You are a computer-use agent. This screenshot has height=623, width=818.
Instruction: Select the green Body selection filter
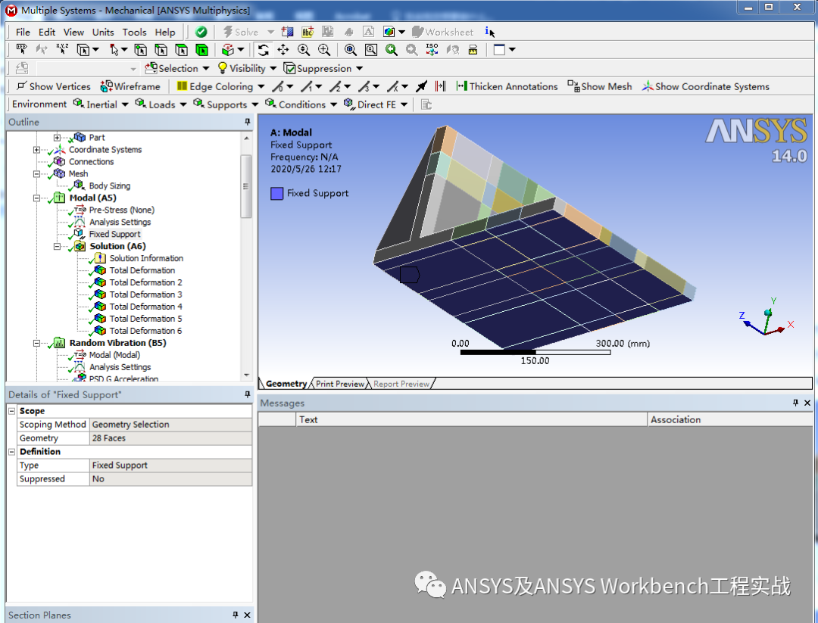click(x=201, y=50)
